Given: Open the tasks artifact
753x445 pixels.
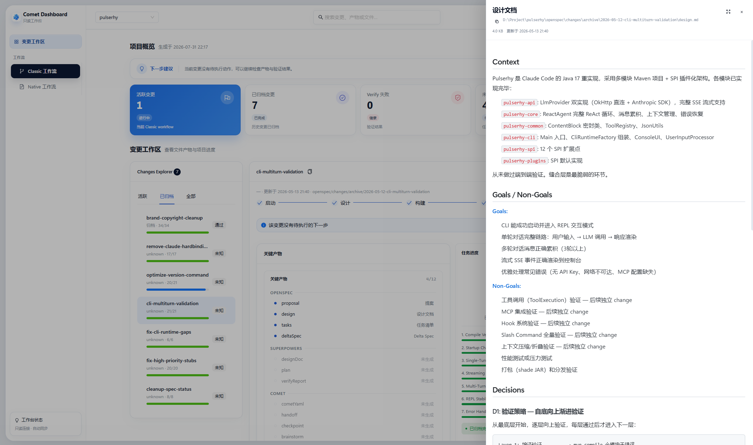Looking at the screenshot, I should click(353, 325).
